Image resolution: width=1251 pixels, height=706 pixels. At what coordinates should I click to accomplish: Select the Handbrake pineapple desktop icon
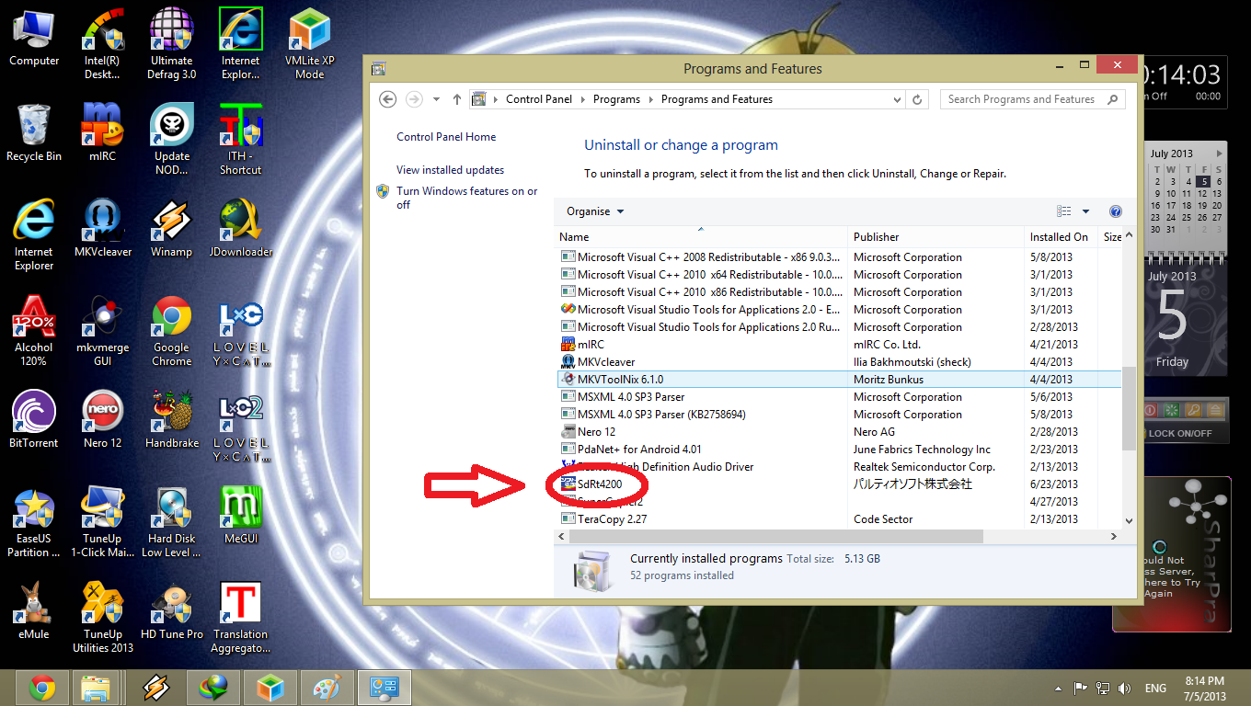click(x=172, y=420)
